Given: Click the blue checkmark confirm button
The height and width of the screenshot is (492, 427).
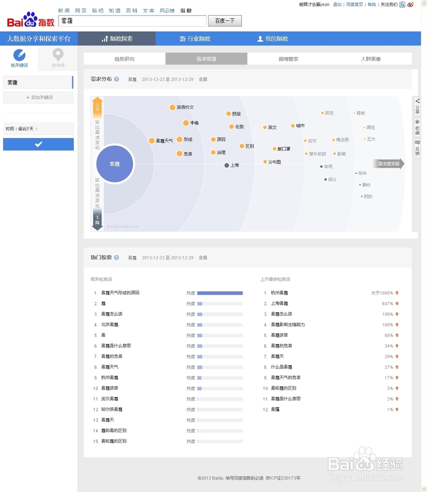Looking at the screenshot, I should pyautogui.click(x=38, y=144).
